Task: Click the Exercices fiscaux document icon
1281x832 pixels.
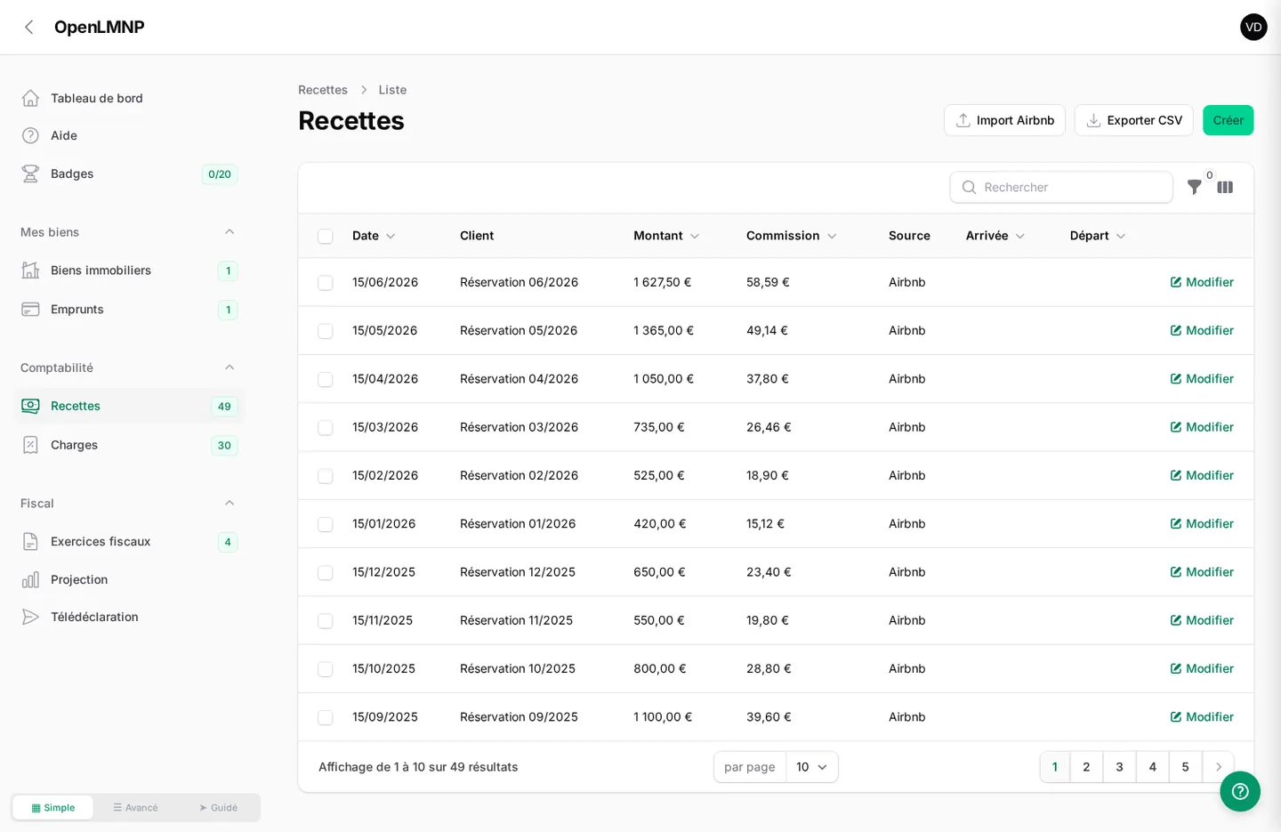Action: [x=30, y=541]
